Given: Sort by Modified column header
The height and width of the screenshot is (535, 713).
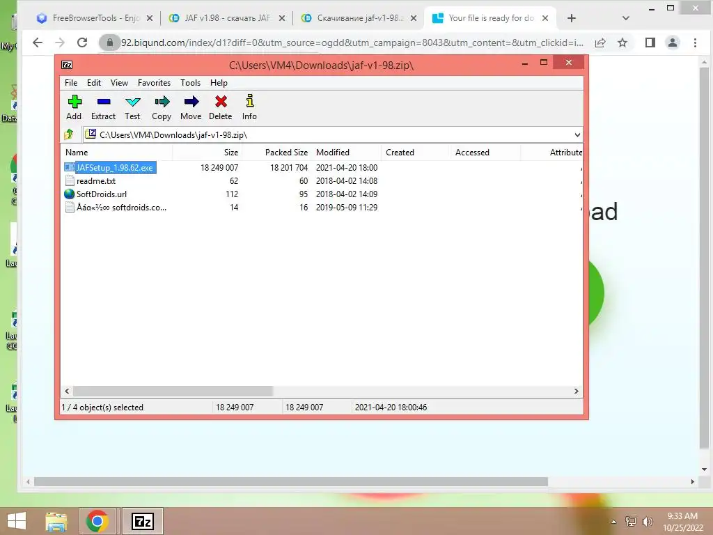Looking at the screenshot, I should [347, 153].
